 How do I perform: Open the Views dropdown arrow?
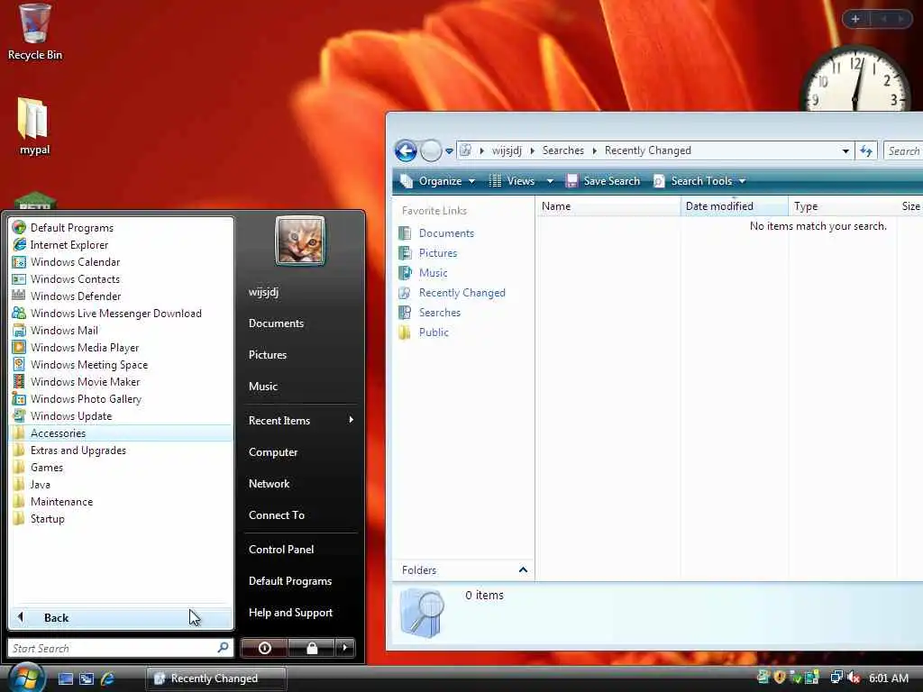550,181
